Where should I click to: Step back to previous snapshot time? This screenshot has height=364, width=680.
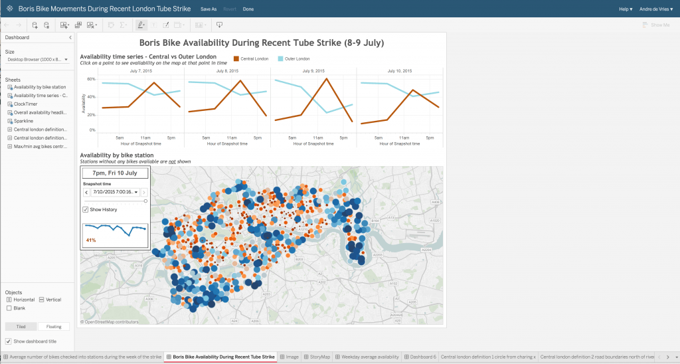coord(86,192)
